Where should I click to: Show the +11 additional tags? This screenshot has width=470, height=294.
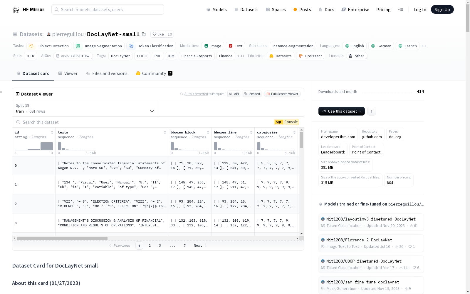click(241, 56)
